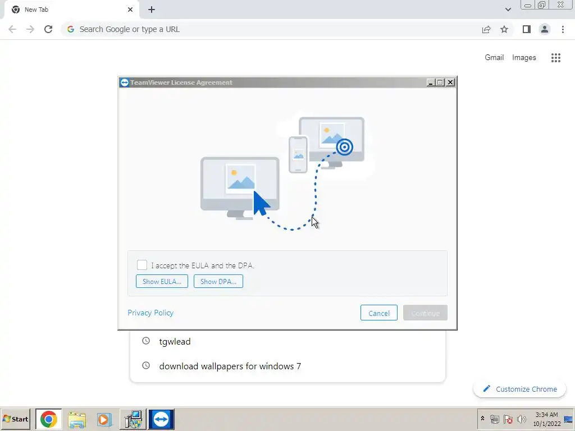Go forward in Chrome
The height and width of the screenshot is (431, 575).
[x=30, y=29]
